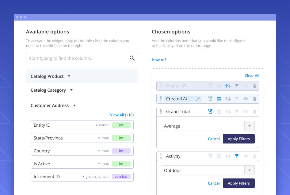Click the blue filter icon on Activity row
290x195 pixels.
coord(237,156)
